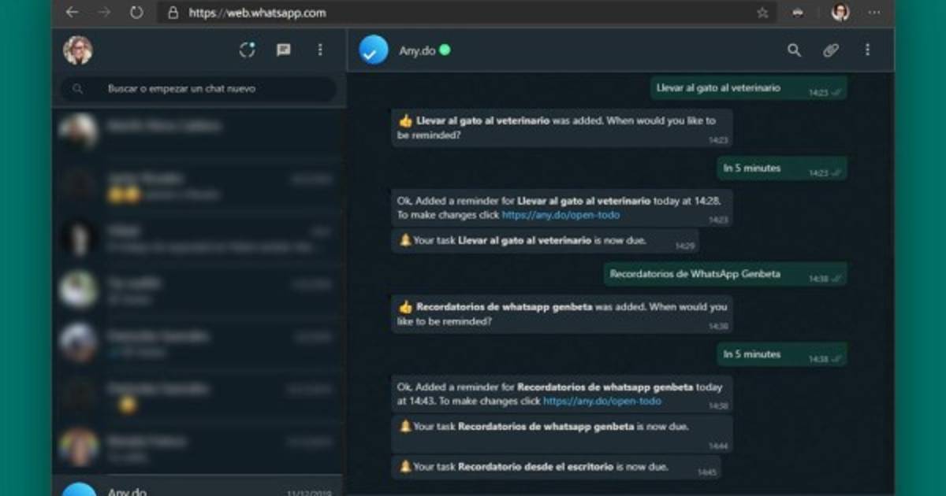The image size is (946, 496).
Task: Select the Any.do chat in list
Action: (x=197, y=488)
